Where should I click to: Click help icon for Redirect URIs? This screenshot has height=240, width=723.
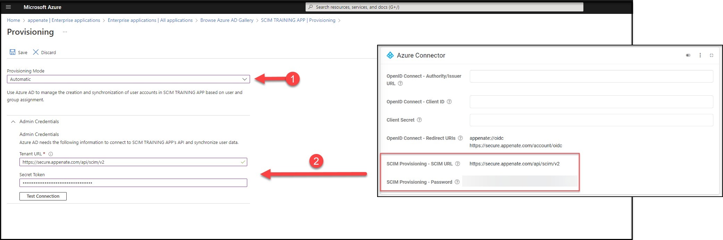click(460, 138)
